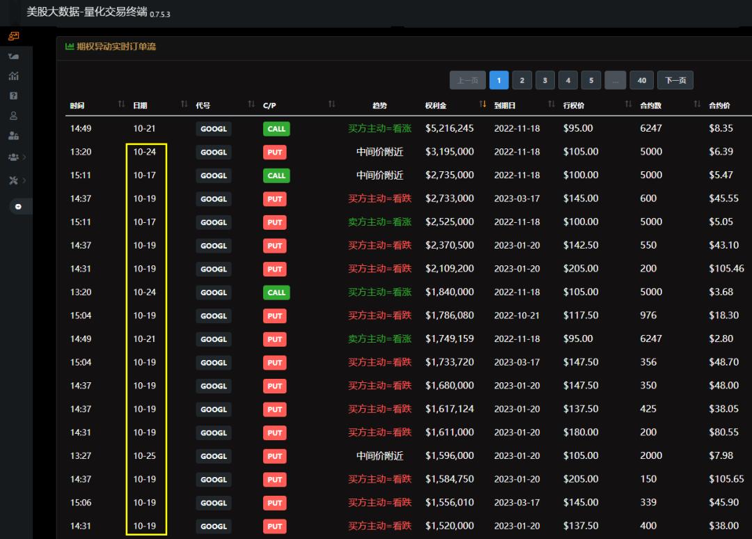Expand the user group submenu chevron

[24, 157]
